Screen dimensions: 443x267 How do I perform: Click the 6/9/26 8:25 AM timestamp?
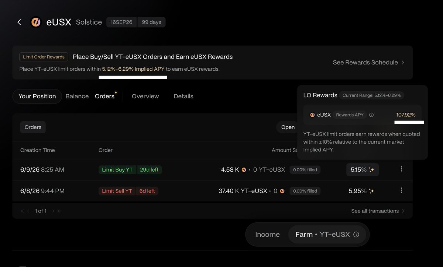tap(42, 170)
